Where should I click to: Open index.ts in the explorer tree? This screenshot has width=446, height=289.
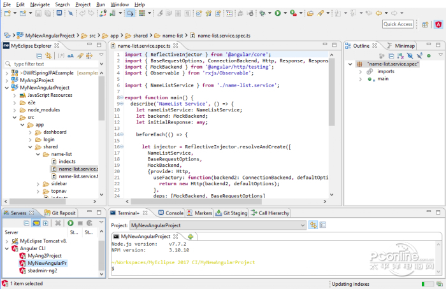pyautogui.click(x=67, y=162)
